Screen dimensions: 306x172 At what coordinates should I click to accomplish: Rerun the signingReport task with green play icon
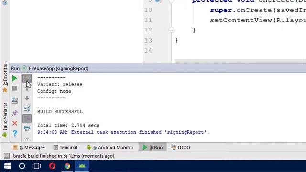[x=15, y=78]
